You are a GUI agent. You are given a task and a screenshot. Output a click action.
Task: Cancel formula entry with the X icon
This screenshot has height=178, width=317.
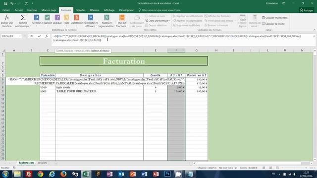32,36
